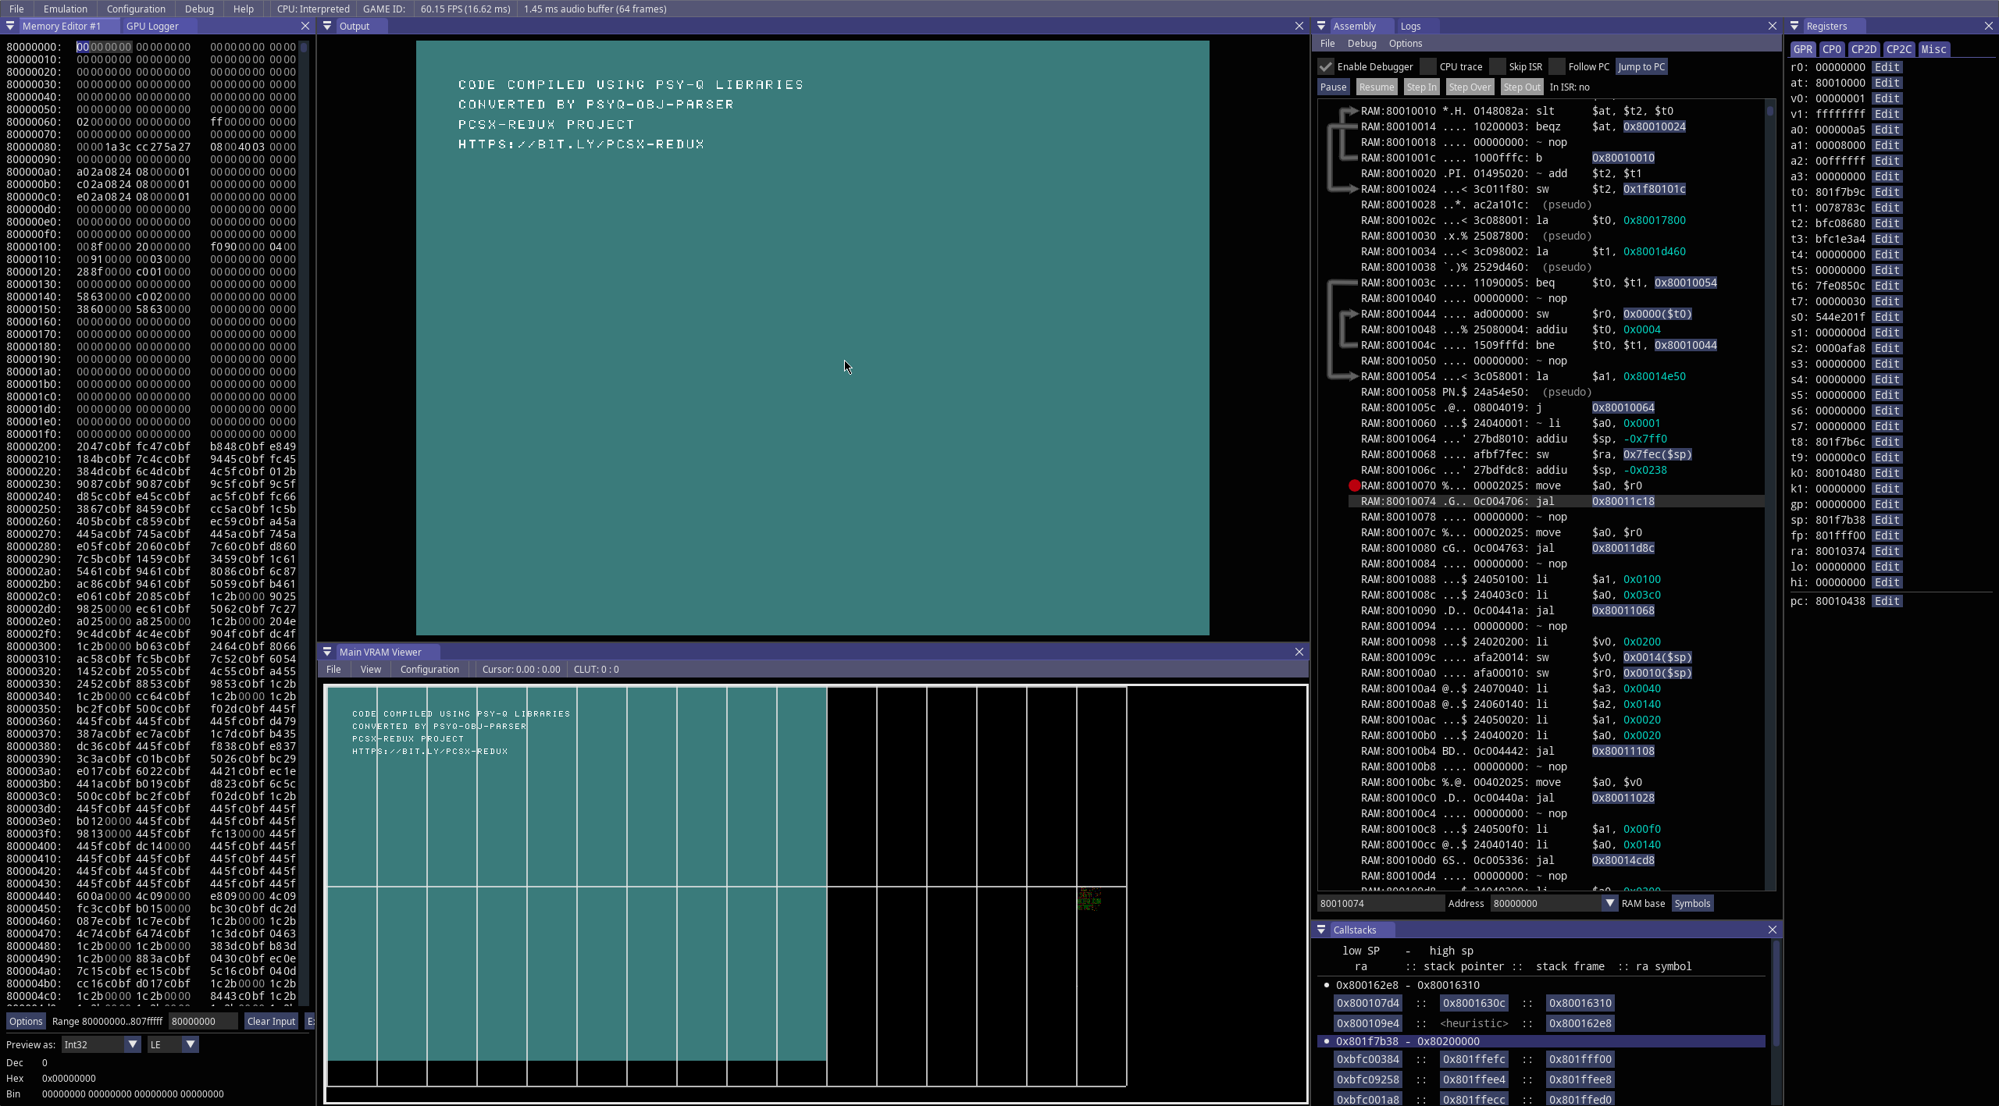This screenshot has height=1106, width=1999.
Task: Click callstack address 0x800107d4
Action: tap(1367, 1003)
